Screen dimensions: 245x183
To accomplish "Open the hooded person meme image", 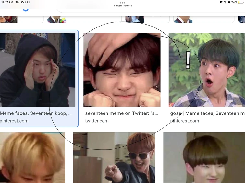I will point(38,70).
